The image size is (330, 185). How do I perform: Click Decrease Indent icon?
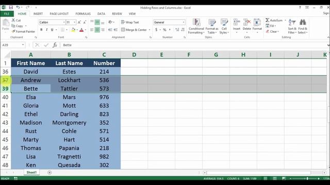110,30
